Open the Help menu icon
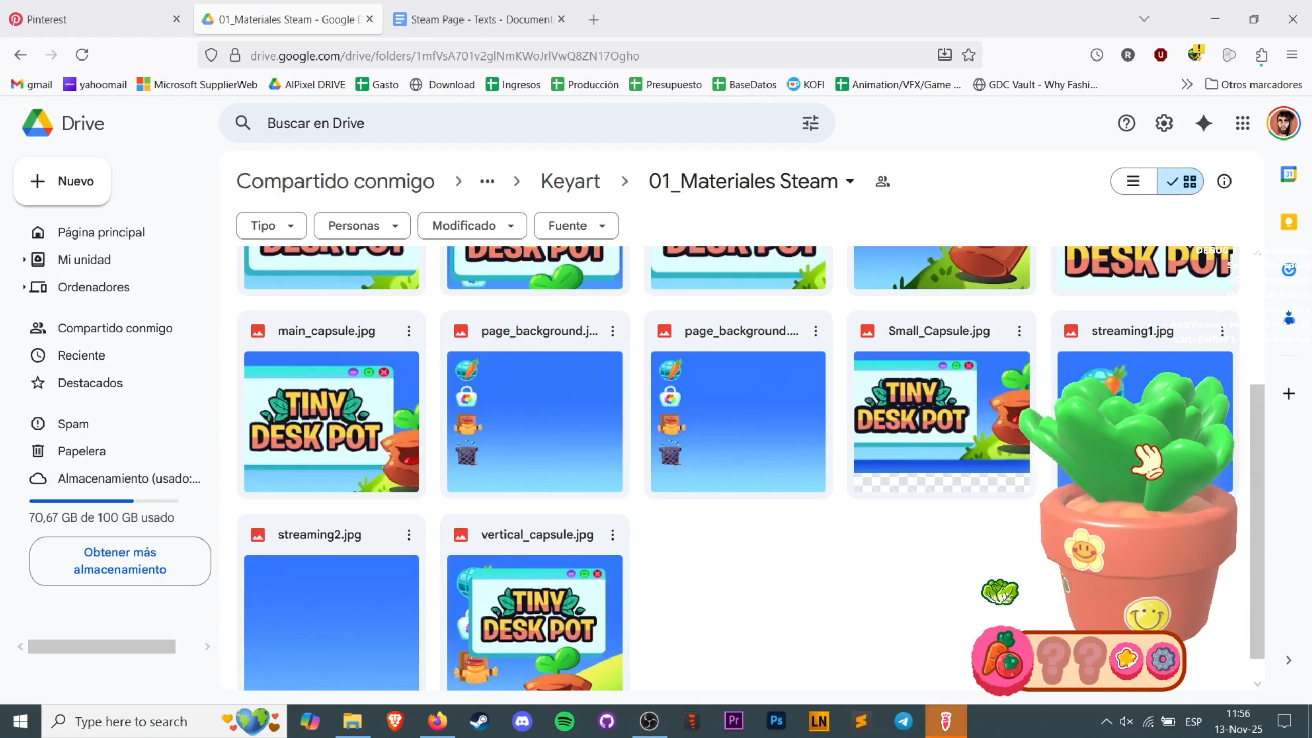The image size is (1312, 738). click(x=1126, y=123)
